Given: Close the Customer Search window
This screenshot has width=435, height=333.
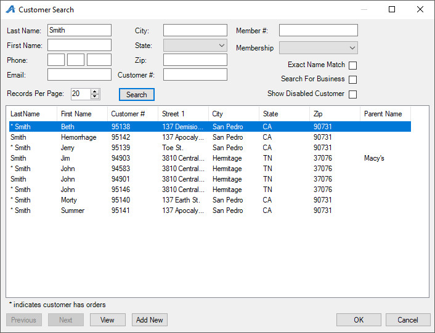Looking at the screenshot, I should click(x=420, y=9).
